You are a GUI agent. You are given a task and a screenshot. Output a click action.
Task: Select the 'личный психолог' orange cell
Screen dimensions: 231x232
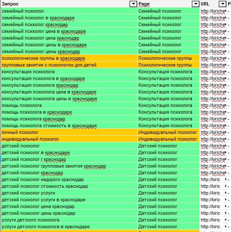(x=69, y=133)
